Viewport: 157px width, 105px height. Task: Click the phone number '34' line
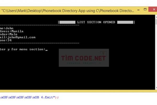coord(6,40)
